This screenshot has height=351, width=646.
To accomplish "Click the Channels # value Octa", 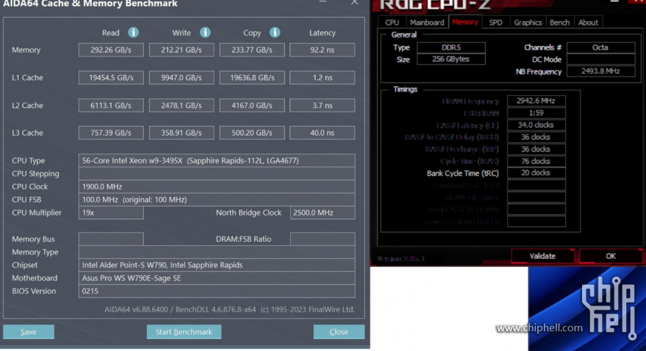I will [x=601, y=47].
